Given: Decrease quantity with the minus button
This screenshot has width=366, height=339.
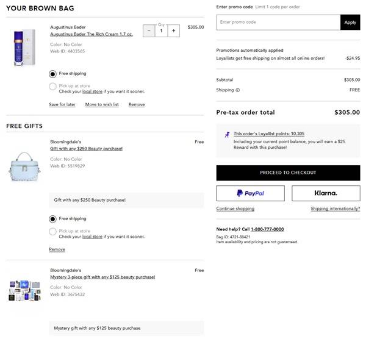Looking at the screenshot, I should click(149, 30).
